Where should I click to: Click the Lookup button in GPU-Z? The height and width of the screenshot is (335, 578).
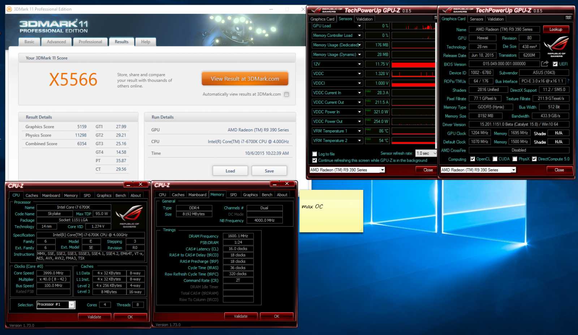556,29
